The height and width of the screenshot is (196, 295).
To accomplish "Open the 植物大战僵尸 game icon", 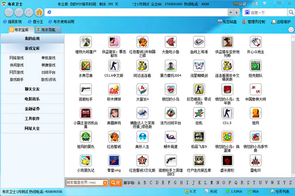I will pyautogui.click(x=86, y=42).
